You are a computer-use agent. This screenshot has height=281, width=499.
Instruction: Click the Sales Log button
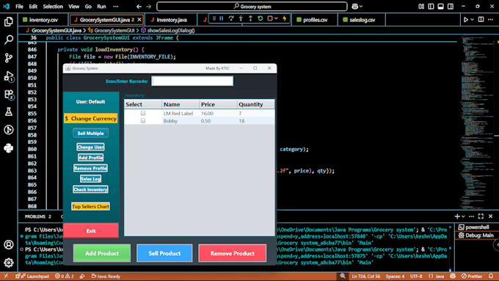[91, 179]
